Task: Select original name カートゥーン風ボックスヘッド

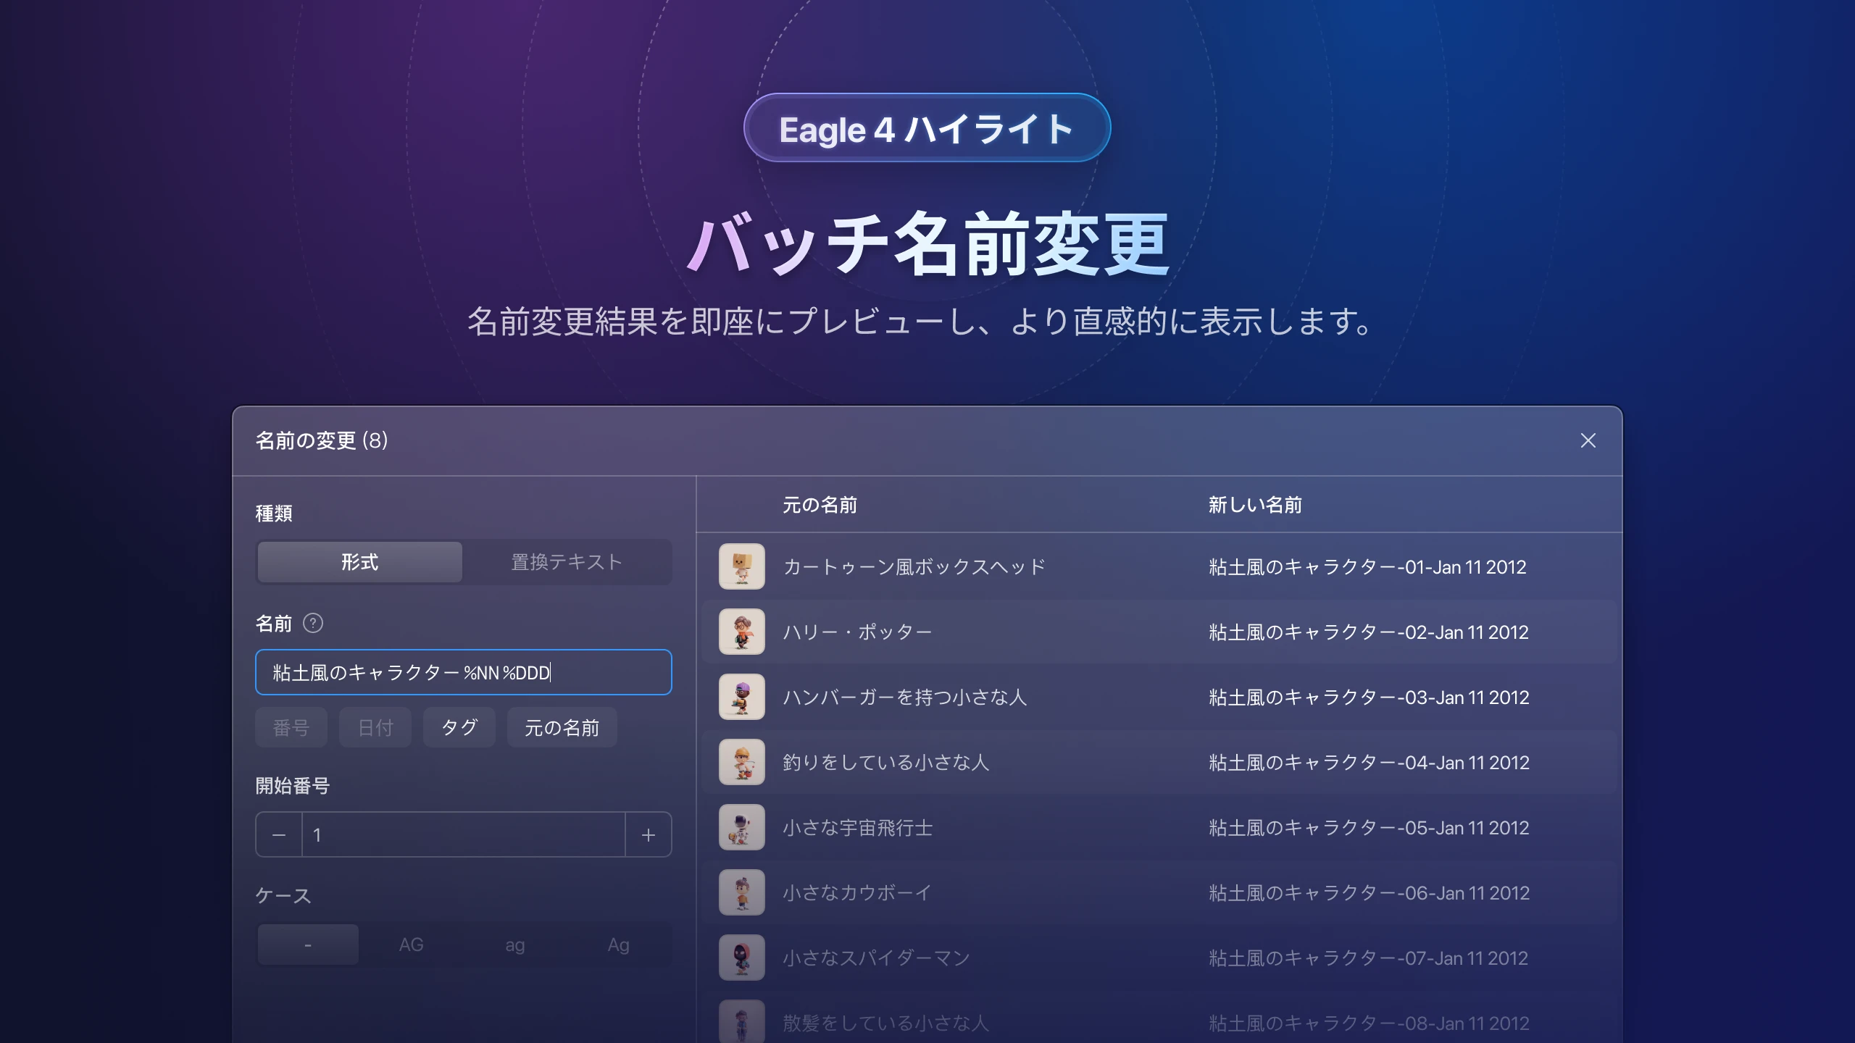Action: point(914,566)
